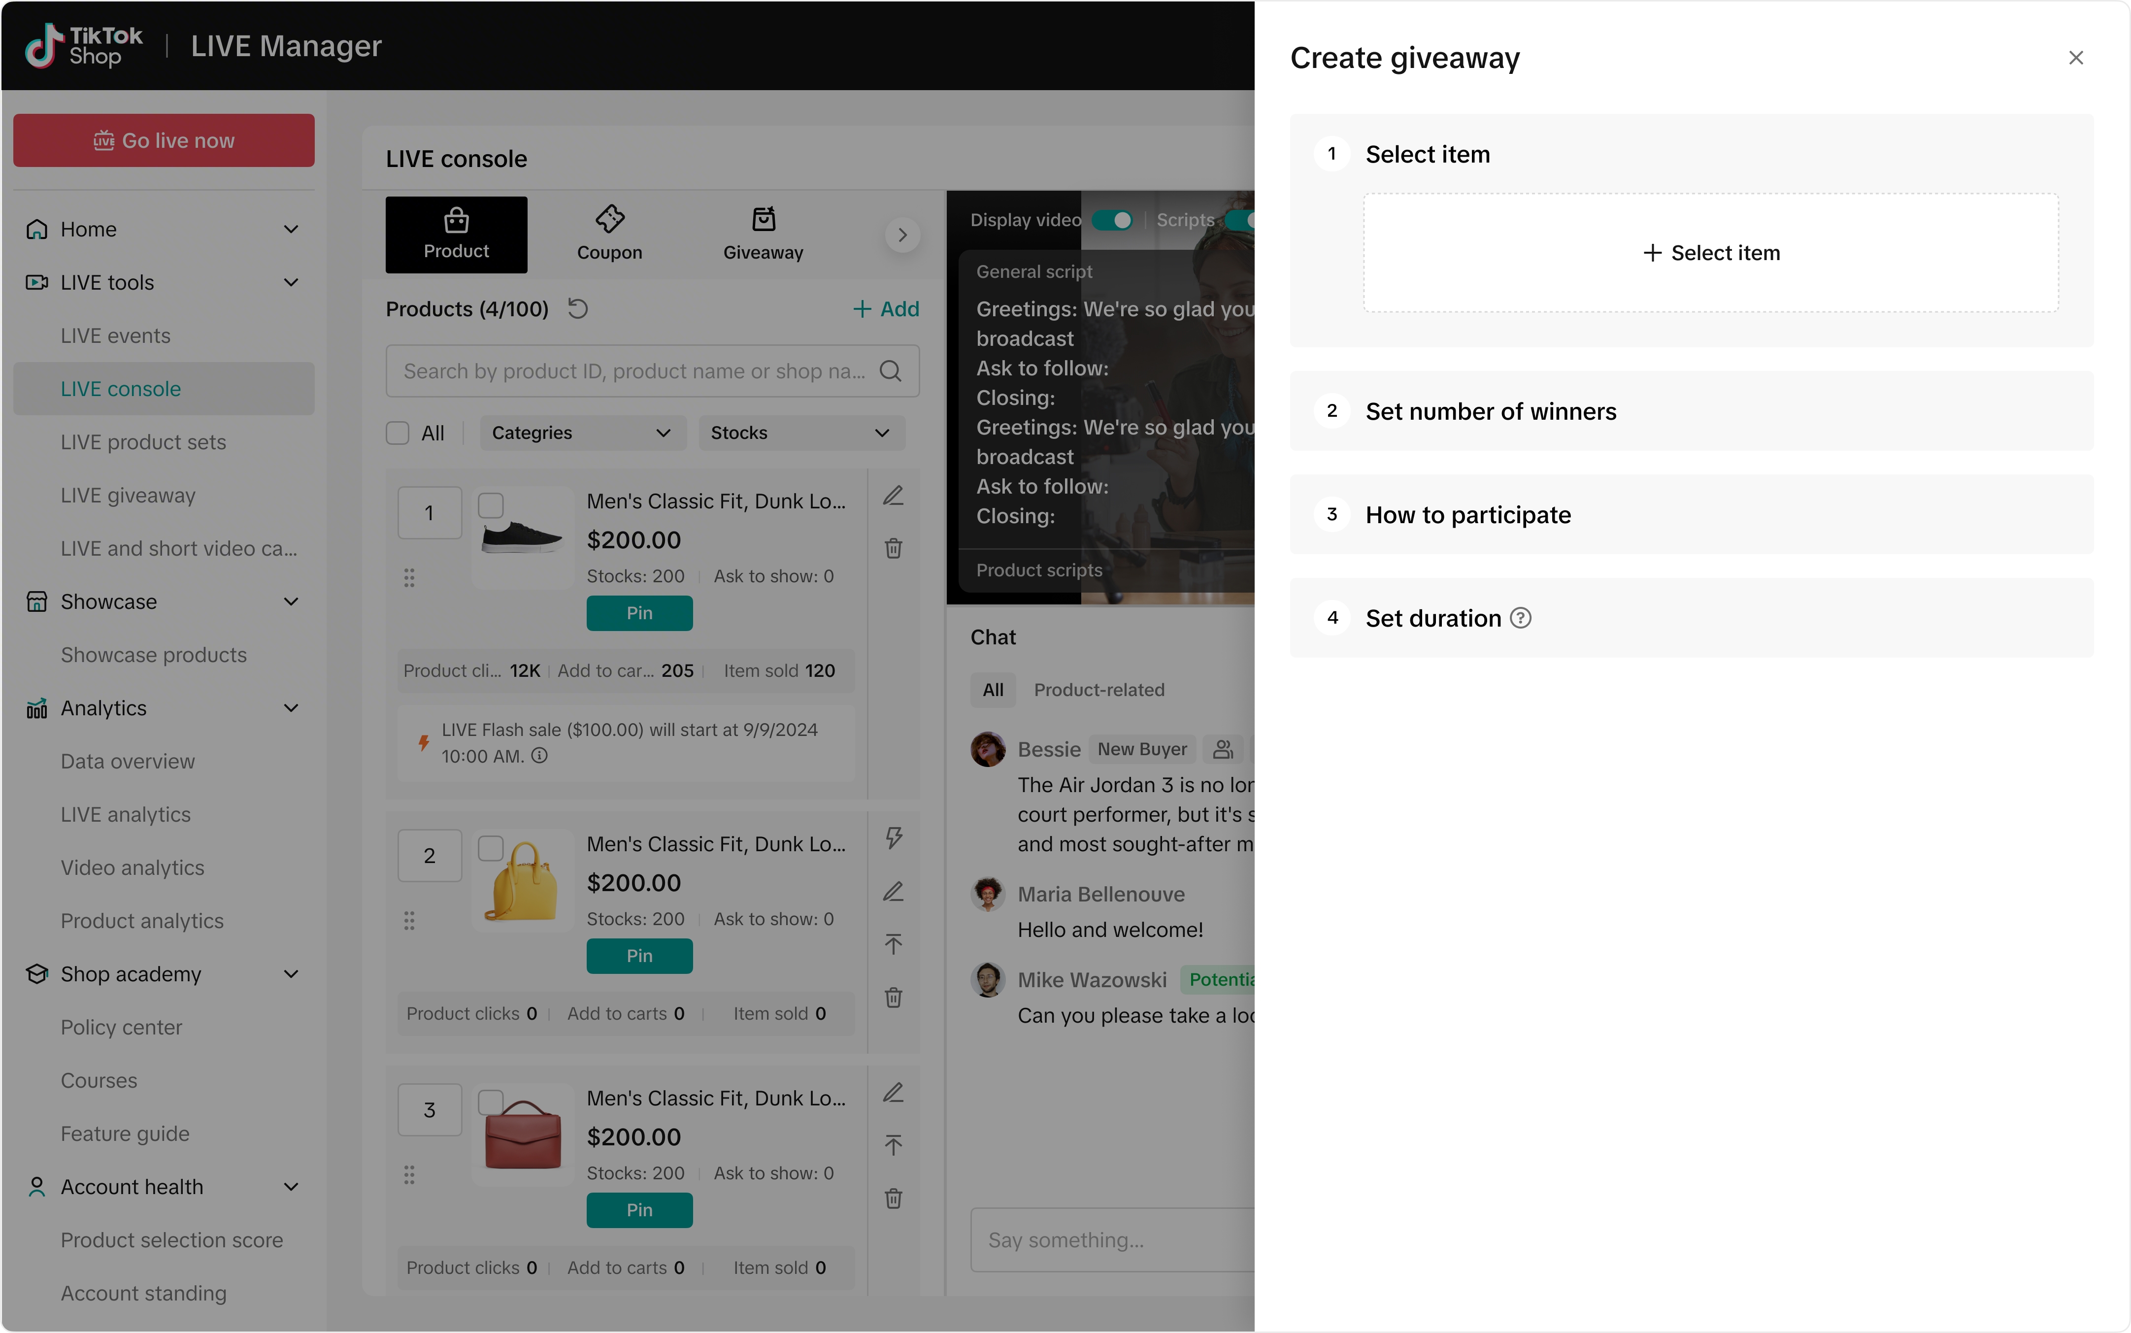Delete product 1 using the trash icon
Image resolution: width=2131 pixels, height=1333 pixels.
(x=893, y=548)
